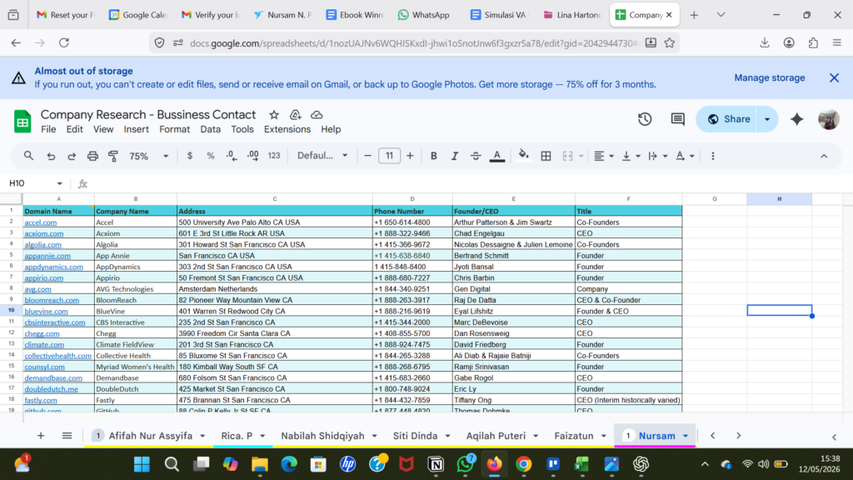
Task: Select the Paint format roller icon
Action: (113, 156)
